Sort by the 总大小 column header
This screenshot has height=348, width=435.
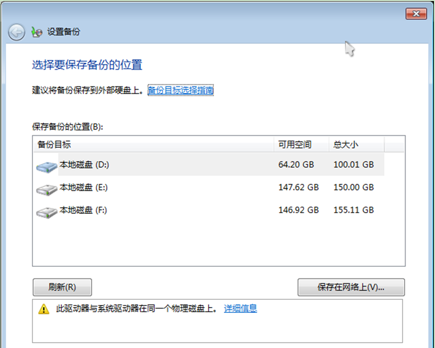click(356, 145)
